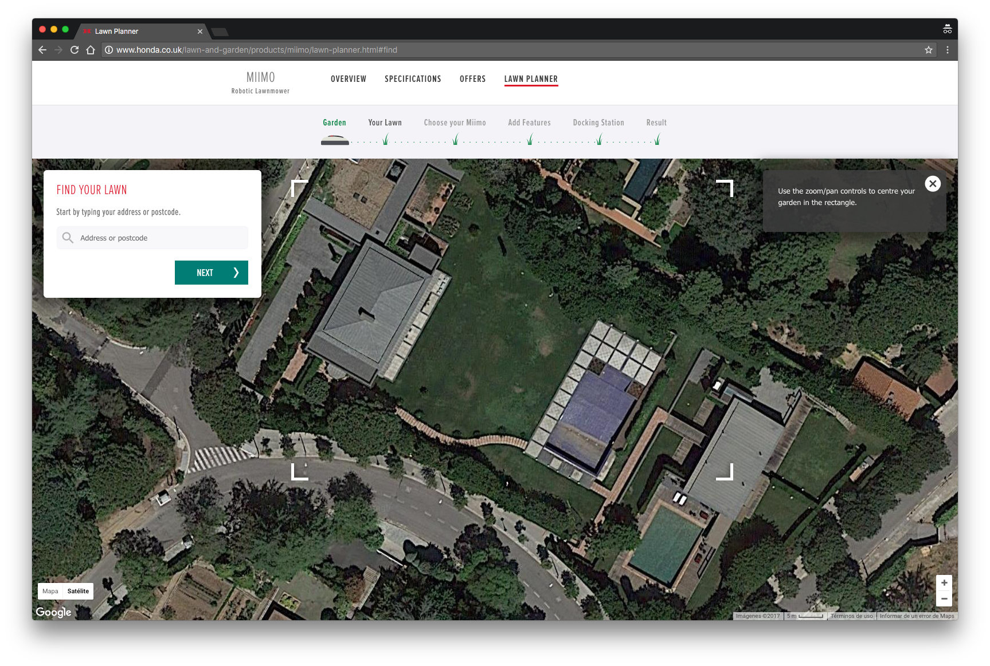Switch map to Satélite view

click(x=78, y=591)
